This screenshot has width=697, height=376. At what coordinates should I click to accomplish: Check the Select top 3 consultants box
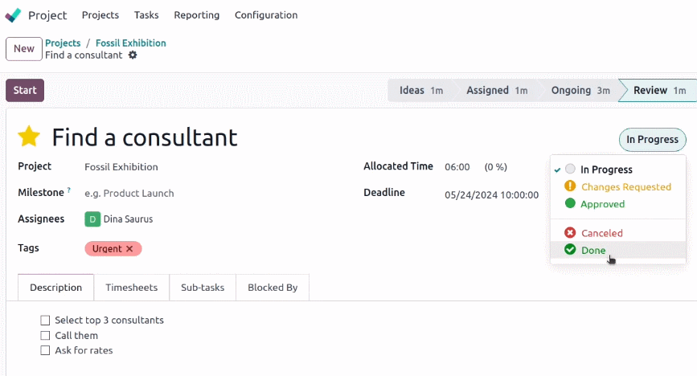pyautogui.click(x=45, y=321)
